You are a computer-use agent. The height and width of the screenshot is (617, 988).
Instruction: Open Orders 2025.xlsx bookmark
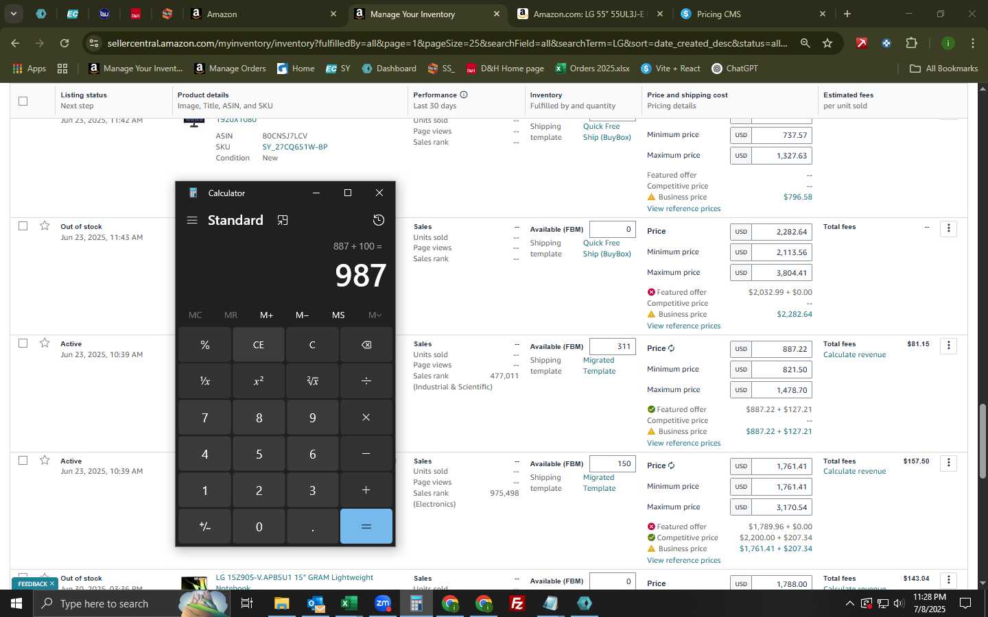592,69
